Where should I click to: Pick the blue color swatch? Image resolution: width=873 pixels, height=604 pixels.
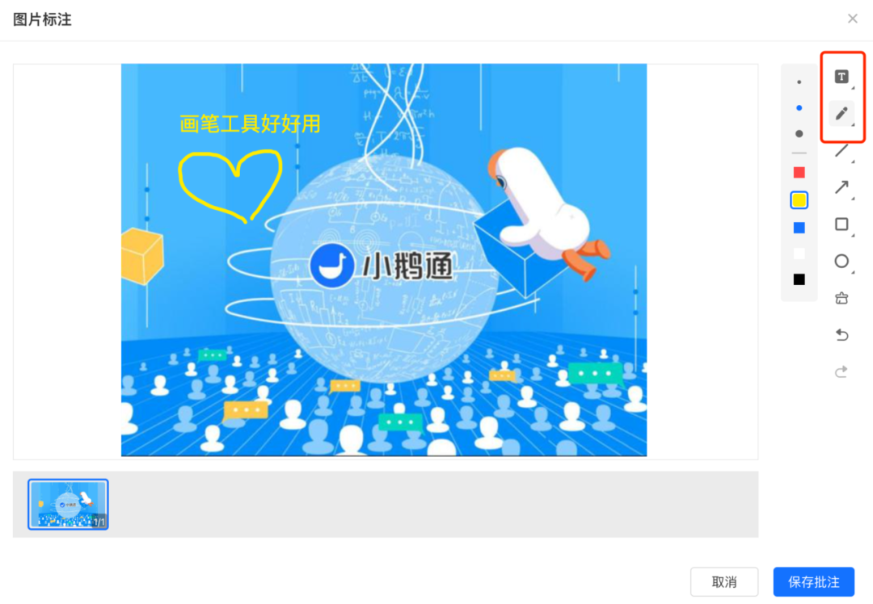(799, 228)
